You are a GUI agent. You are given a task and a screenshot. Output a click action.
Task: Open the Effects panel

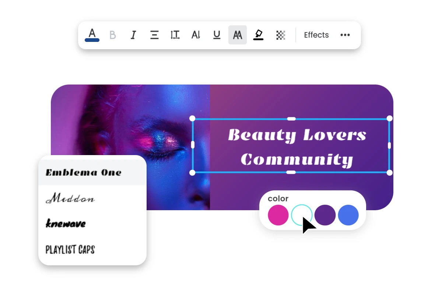pos(316,35)
